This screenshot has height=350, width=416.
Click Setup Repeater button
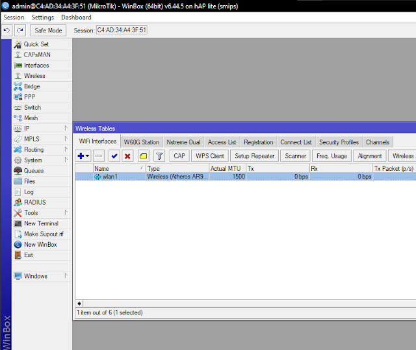pyautogui.click(x=255, y=156)
